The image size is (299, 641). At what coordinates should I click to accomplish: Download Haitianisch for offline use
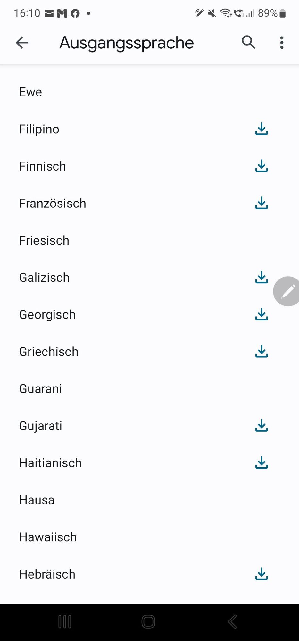point(262,463)
